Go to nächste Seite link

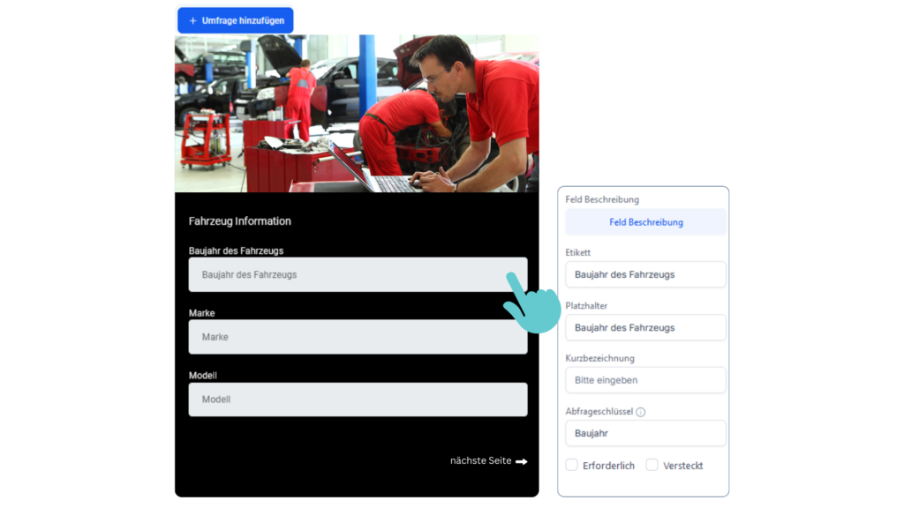tap(481, 460)
